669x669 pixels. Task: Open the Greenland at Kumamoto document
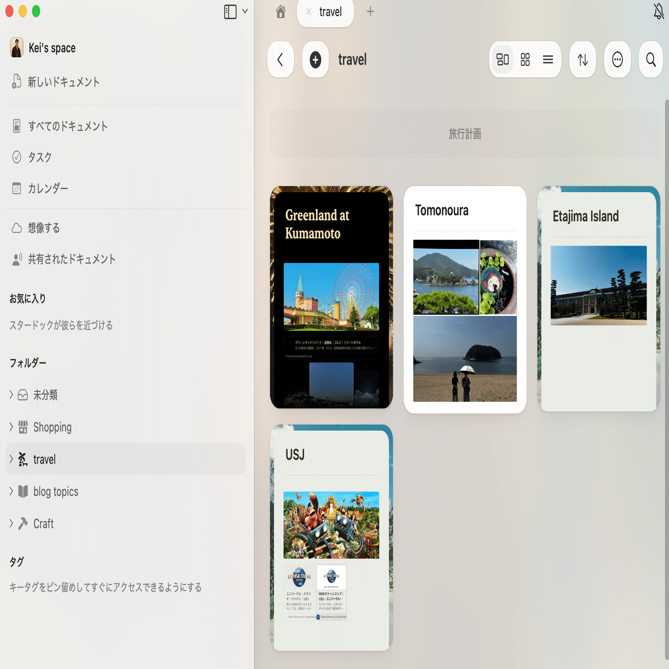click(331, 297)
